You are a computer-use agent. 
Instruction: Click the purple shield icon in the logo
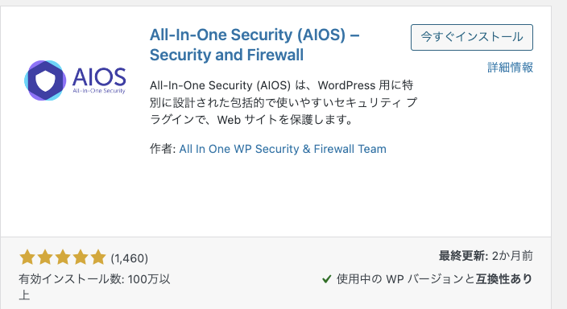pos(45,80)
